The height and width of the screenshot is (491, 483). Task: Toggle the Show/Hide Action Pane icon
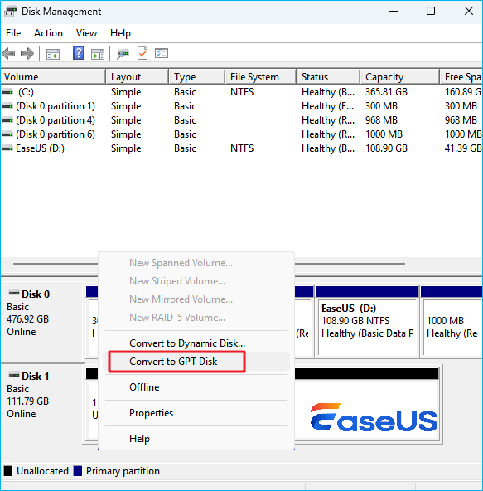(98, 54)
